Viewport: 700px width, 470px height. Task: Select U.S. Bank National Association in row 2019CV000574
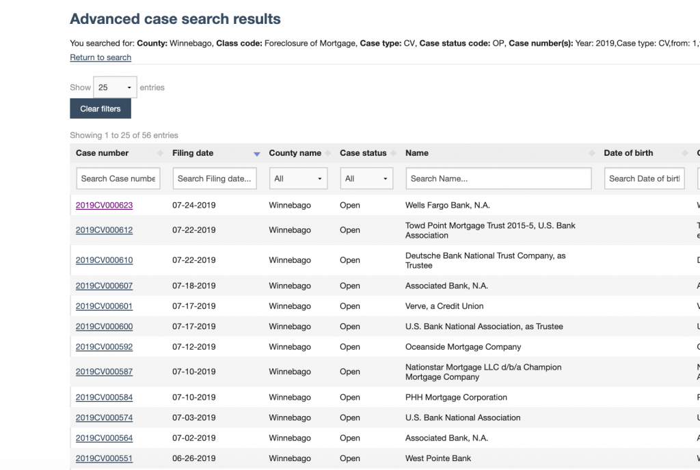pos(463,418)
